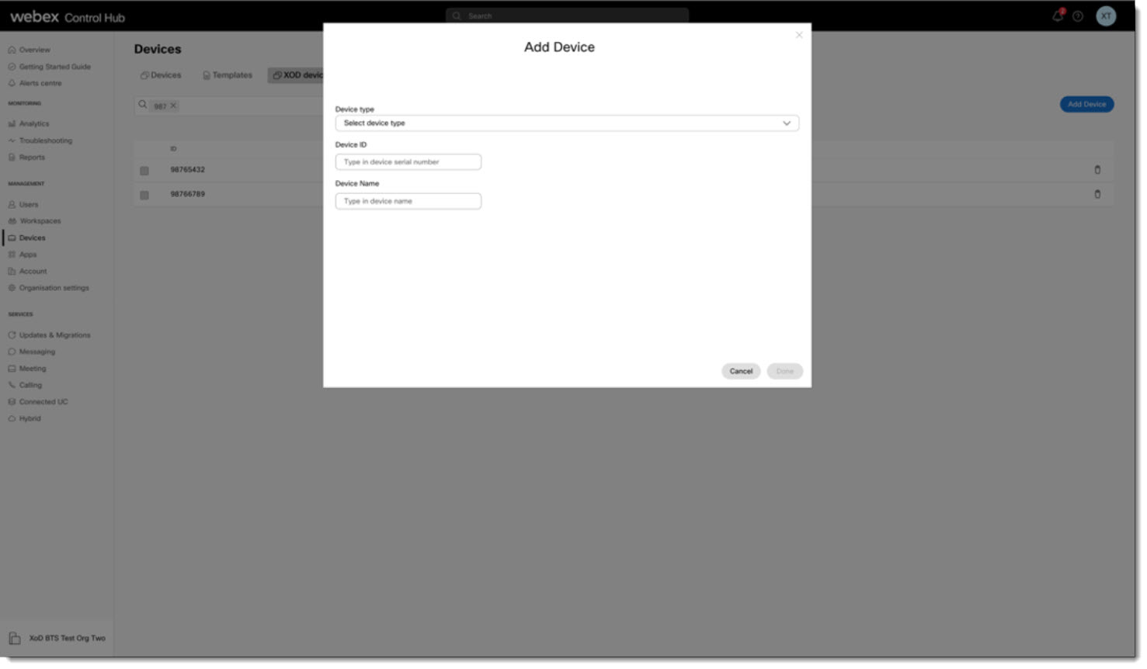The height and width of the screenshot is (669, 1147).
Task: Open the help question mark icon
Action: pos(1078,16)
